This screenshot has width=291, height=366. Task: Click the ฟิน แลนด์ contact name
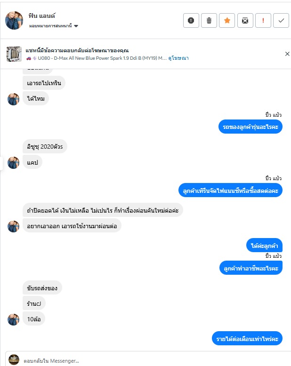pos(42,16)
